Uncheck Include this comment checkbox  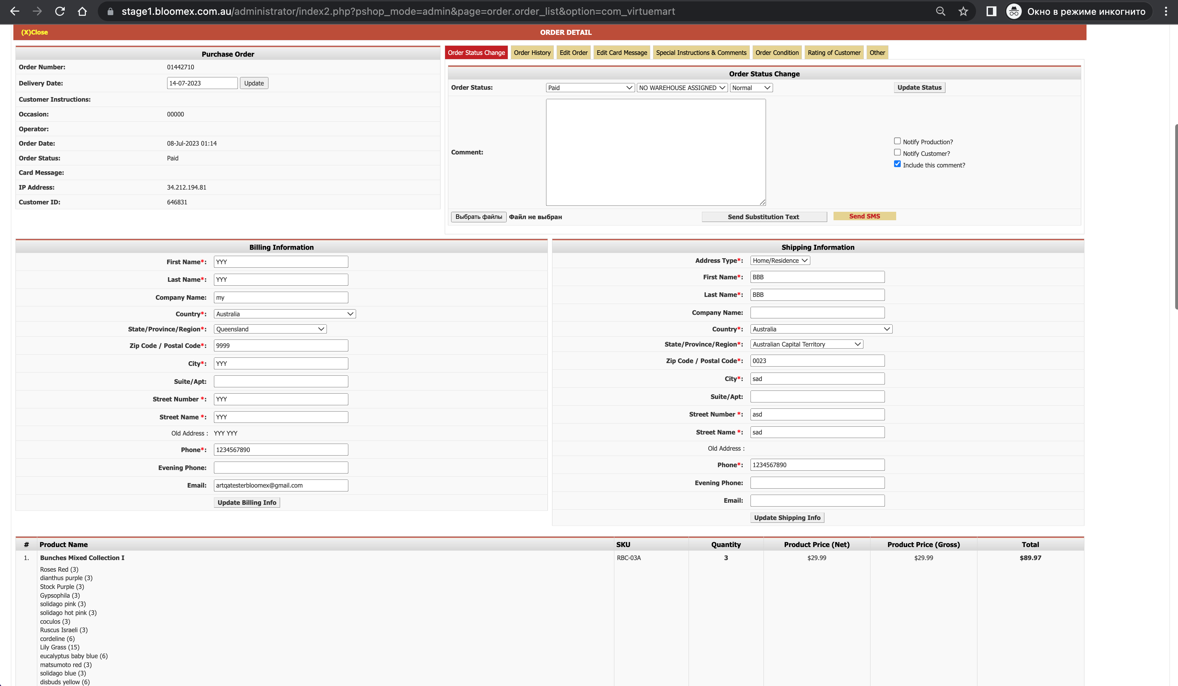click(897, 164)
